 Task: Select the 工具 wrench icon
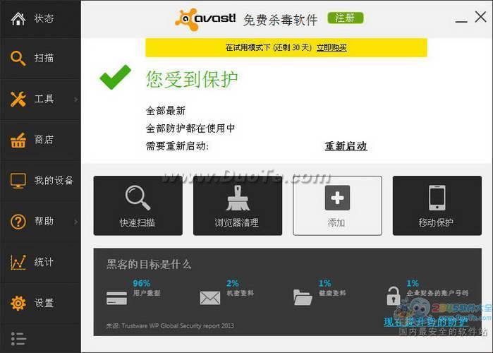pos(18,99)
